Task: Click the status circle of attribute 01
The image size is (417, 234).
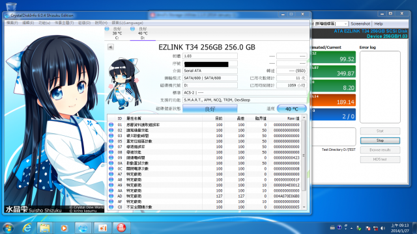Action: (x=111, y=125)
